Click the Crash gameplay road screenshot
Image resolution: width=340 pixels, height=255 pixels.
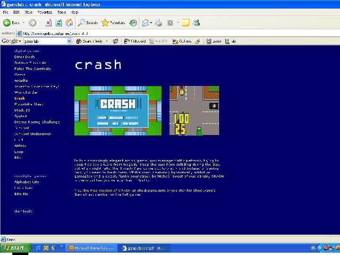coord(194,110)
